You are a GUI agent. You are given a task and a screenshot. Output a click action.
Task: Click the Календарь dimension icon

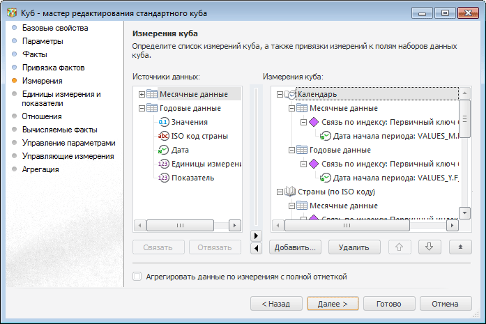[291, 94]
